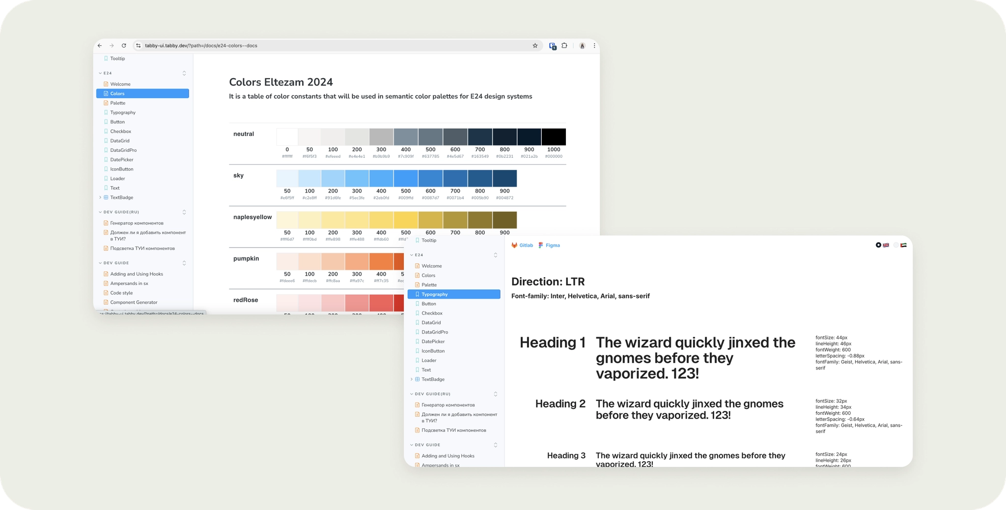1006x510 pixels.
Task: Click the Figma logo icon in the header
Action: pyautogui.click(x=540, y=245)
